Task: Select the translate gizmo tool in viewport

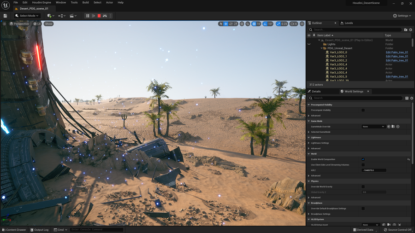Action: point(226,23)
